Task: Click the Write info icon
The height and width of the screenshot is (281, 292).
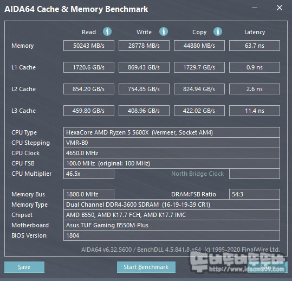Action: [x=164, y=31]
